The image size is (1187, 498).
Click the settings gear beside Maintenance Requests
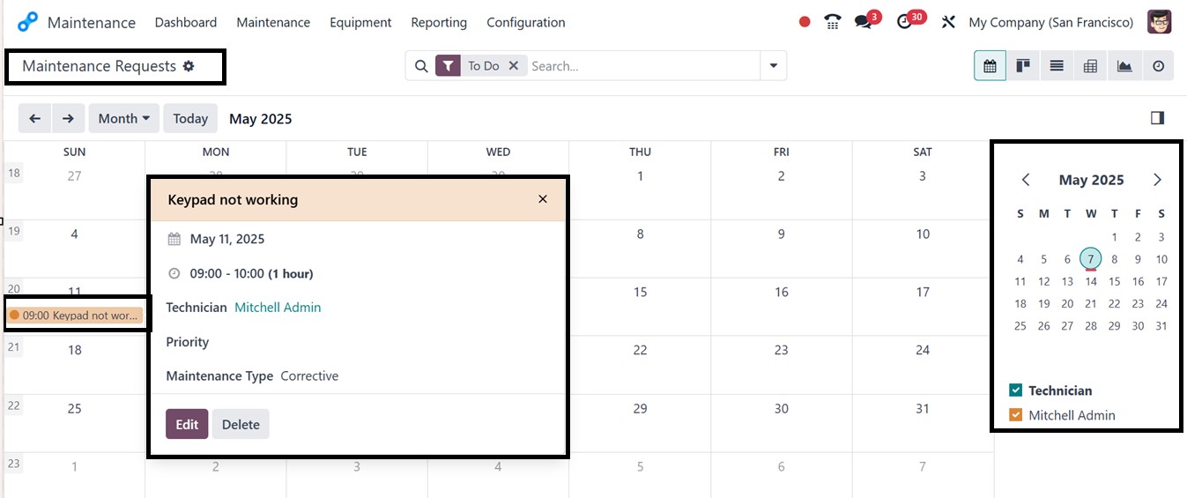189,66
